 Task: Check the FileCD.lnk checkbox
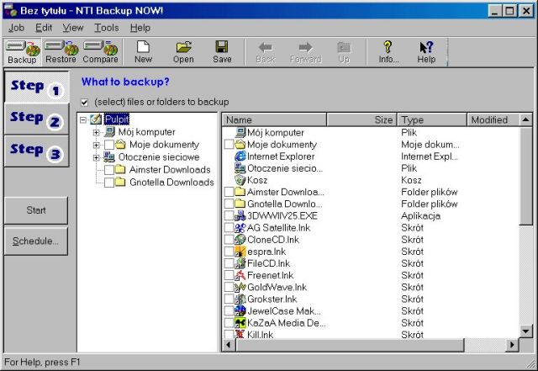coord(229,263)
